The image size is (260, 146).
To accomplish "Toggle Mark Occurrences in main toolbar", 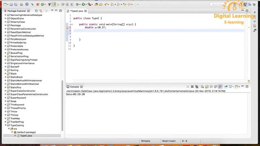I will pyautogui.click(x=54, y=4).
